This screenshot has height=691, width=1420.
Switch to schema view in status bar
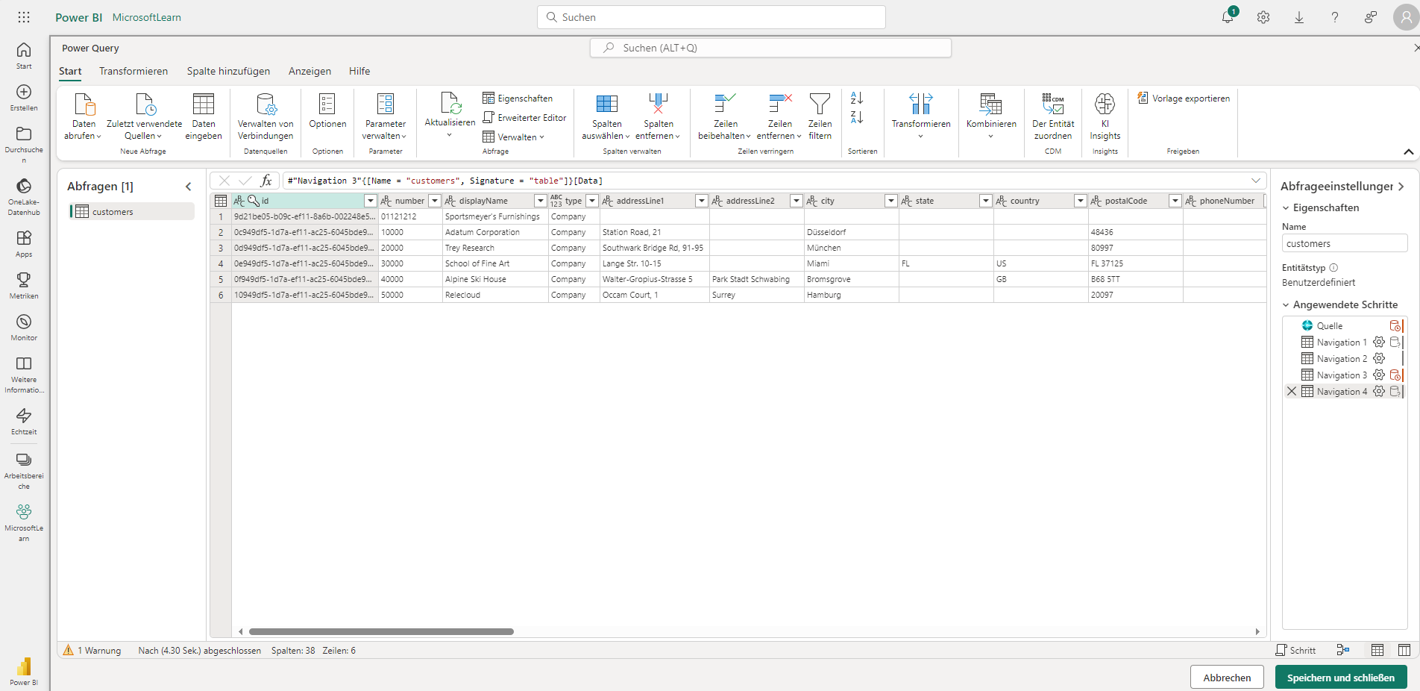coord(1404,651)
